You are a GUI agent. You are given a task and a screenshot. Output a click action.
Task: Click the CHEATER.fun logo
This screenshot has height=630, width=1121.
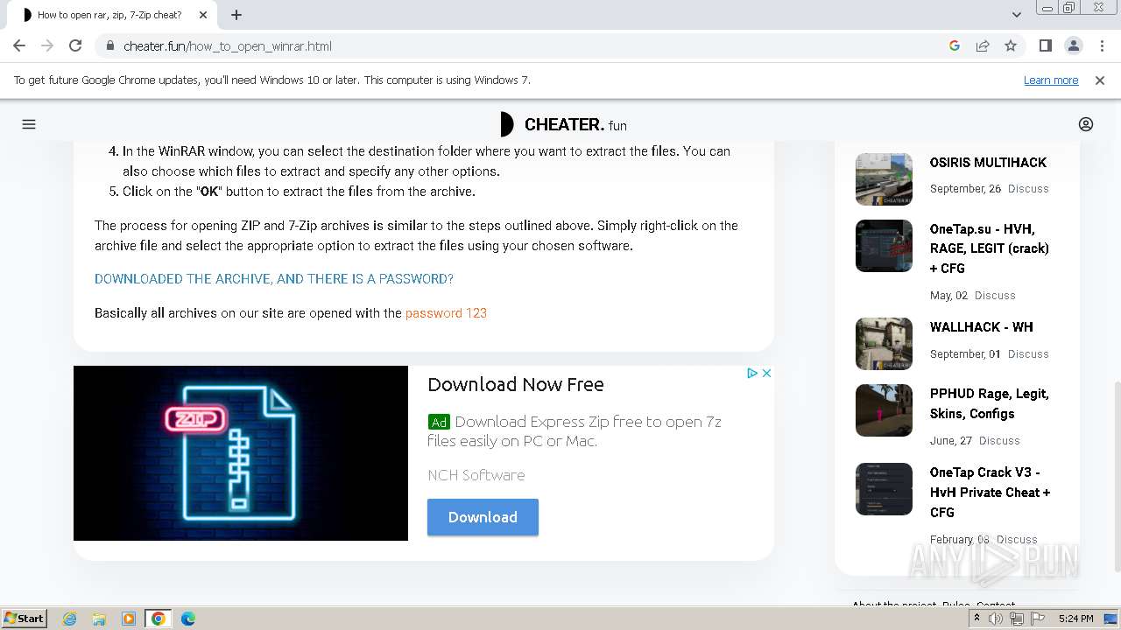(x=563, y=124)
